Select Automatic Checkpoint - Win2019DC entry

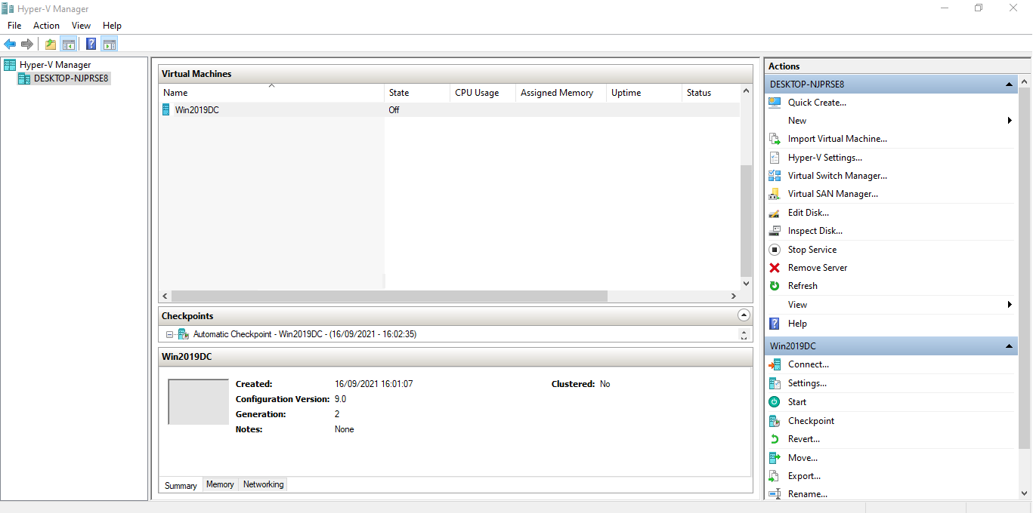(x=305, y=334)
